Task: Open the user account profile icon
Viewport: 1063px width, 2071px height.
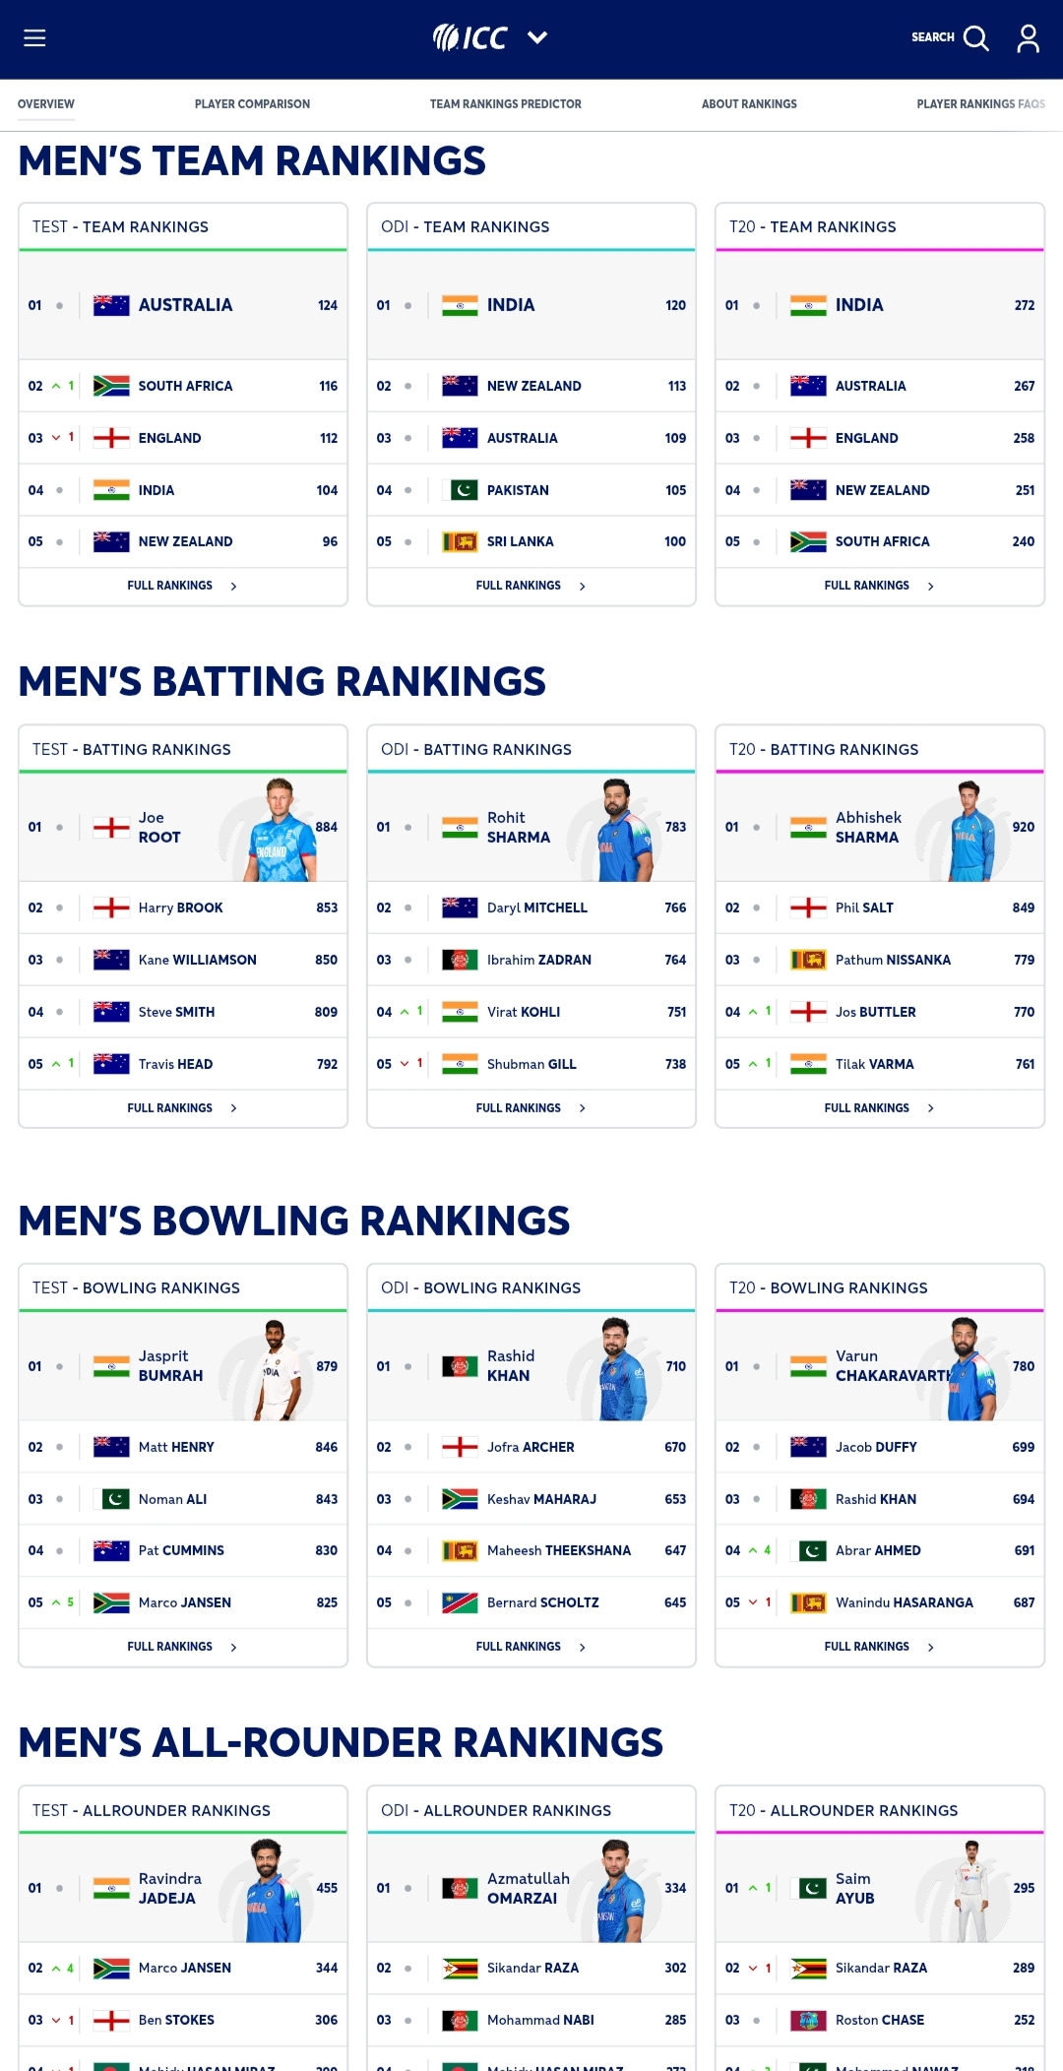Action: (1028, 37)
